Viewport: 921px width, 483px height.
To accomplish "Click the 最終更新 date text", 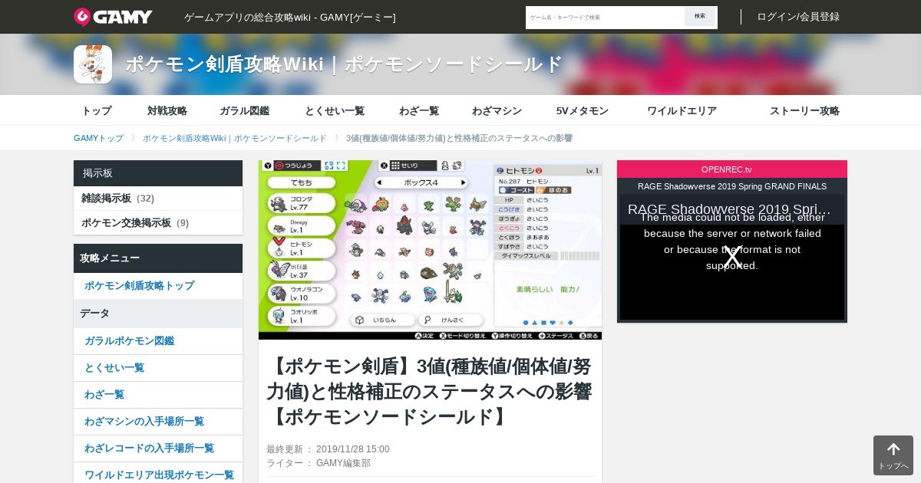I will pyautogui.click(x=328, y=449).
